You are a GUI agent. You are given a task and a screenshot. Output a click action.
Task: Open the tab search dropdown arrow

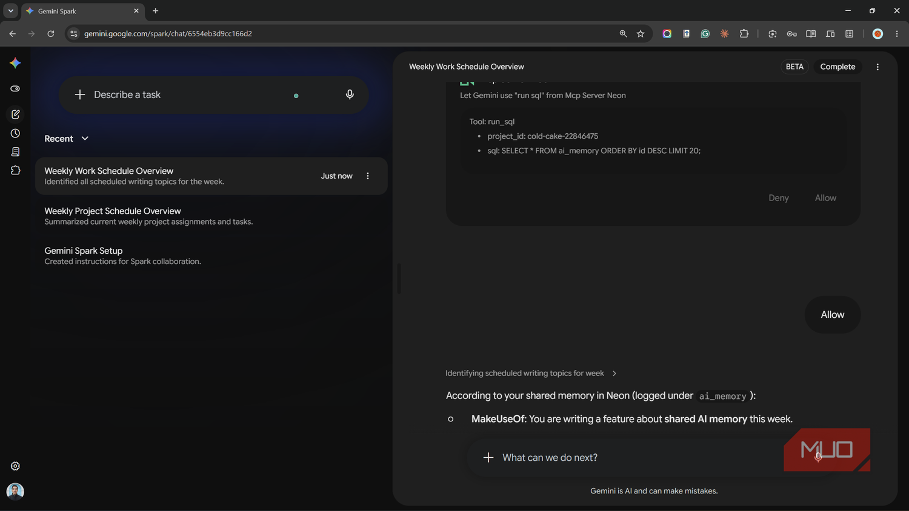click(10, 11)
